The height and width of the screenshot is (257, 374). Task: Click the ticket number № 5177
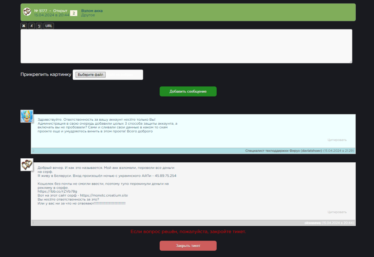pyautogui.click(x=41, y=11)
